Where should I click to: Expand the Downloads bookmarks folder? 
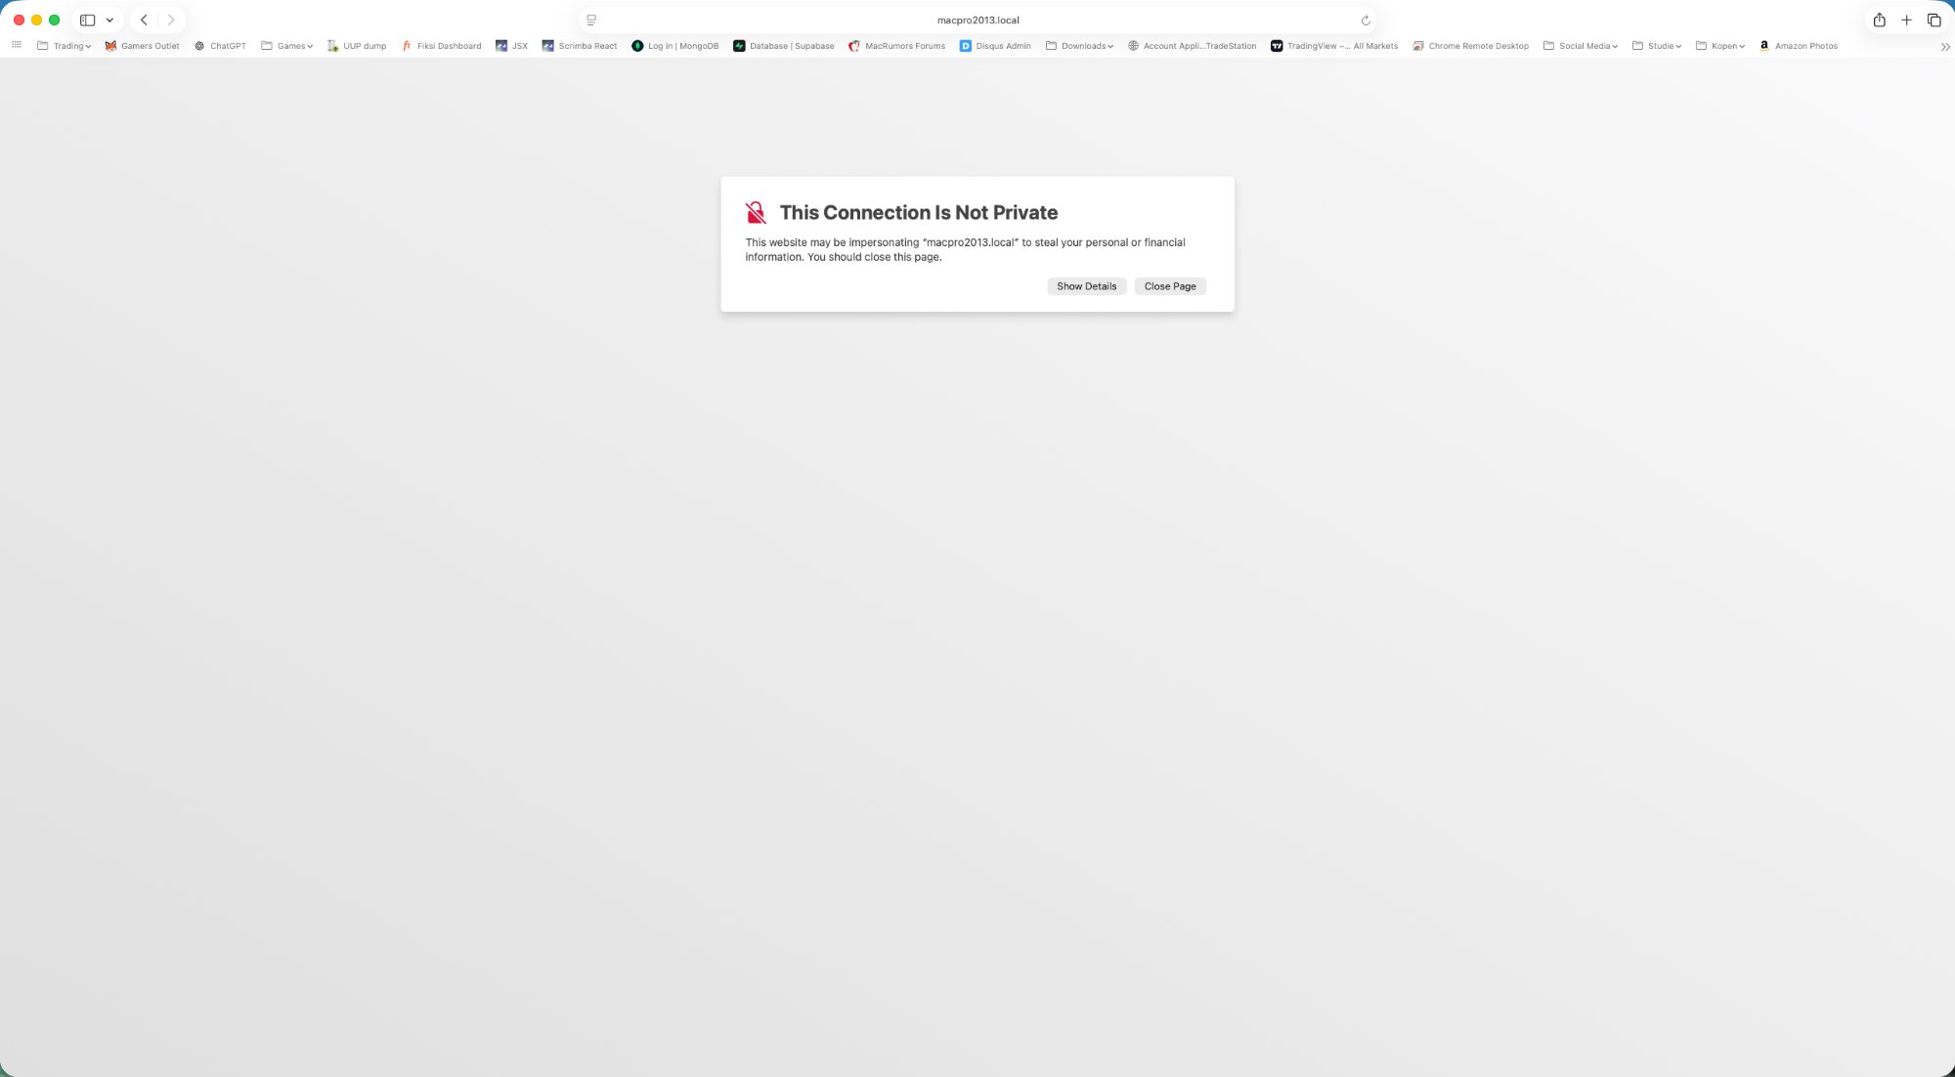click(x=1080, y=45)
